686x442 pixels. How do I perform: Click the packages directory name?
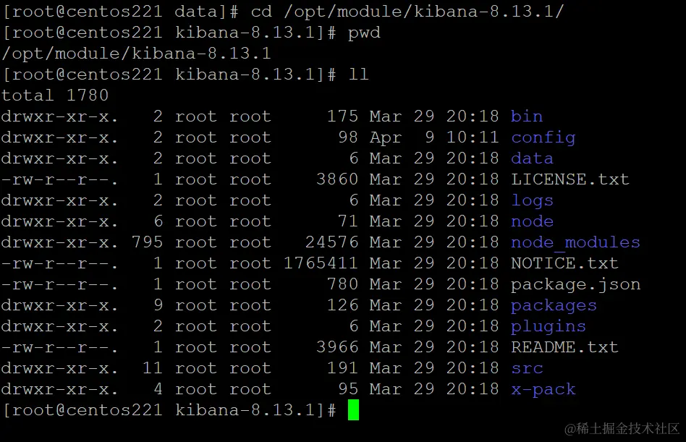coord(554,305)
